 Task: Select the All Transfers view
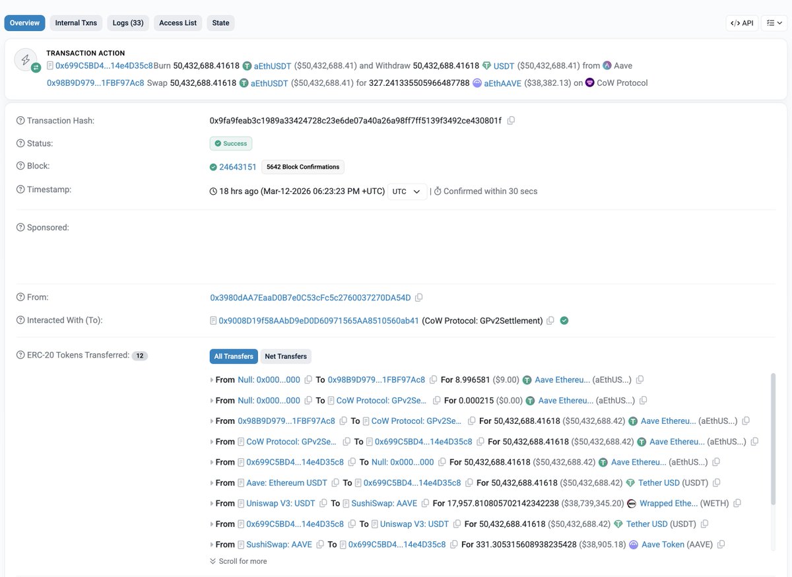[x=234, y=356]
